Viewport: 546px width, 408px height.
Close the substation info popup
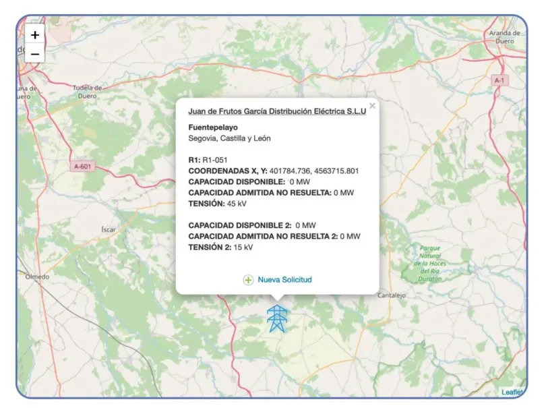click(372, 106)
